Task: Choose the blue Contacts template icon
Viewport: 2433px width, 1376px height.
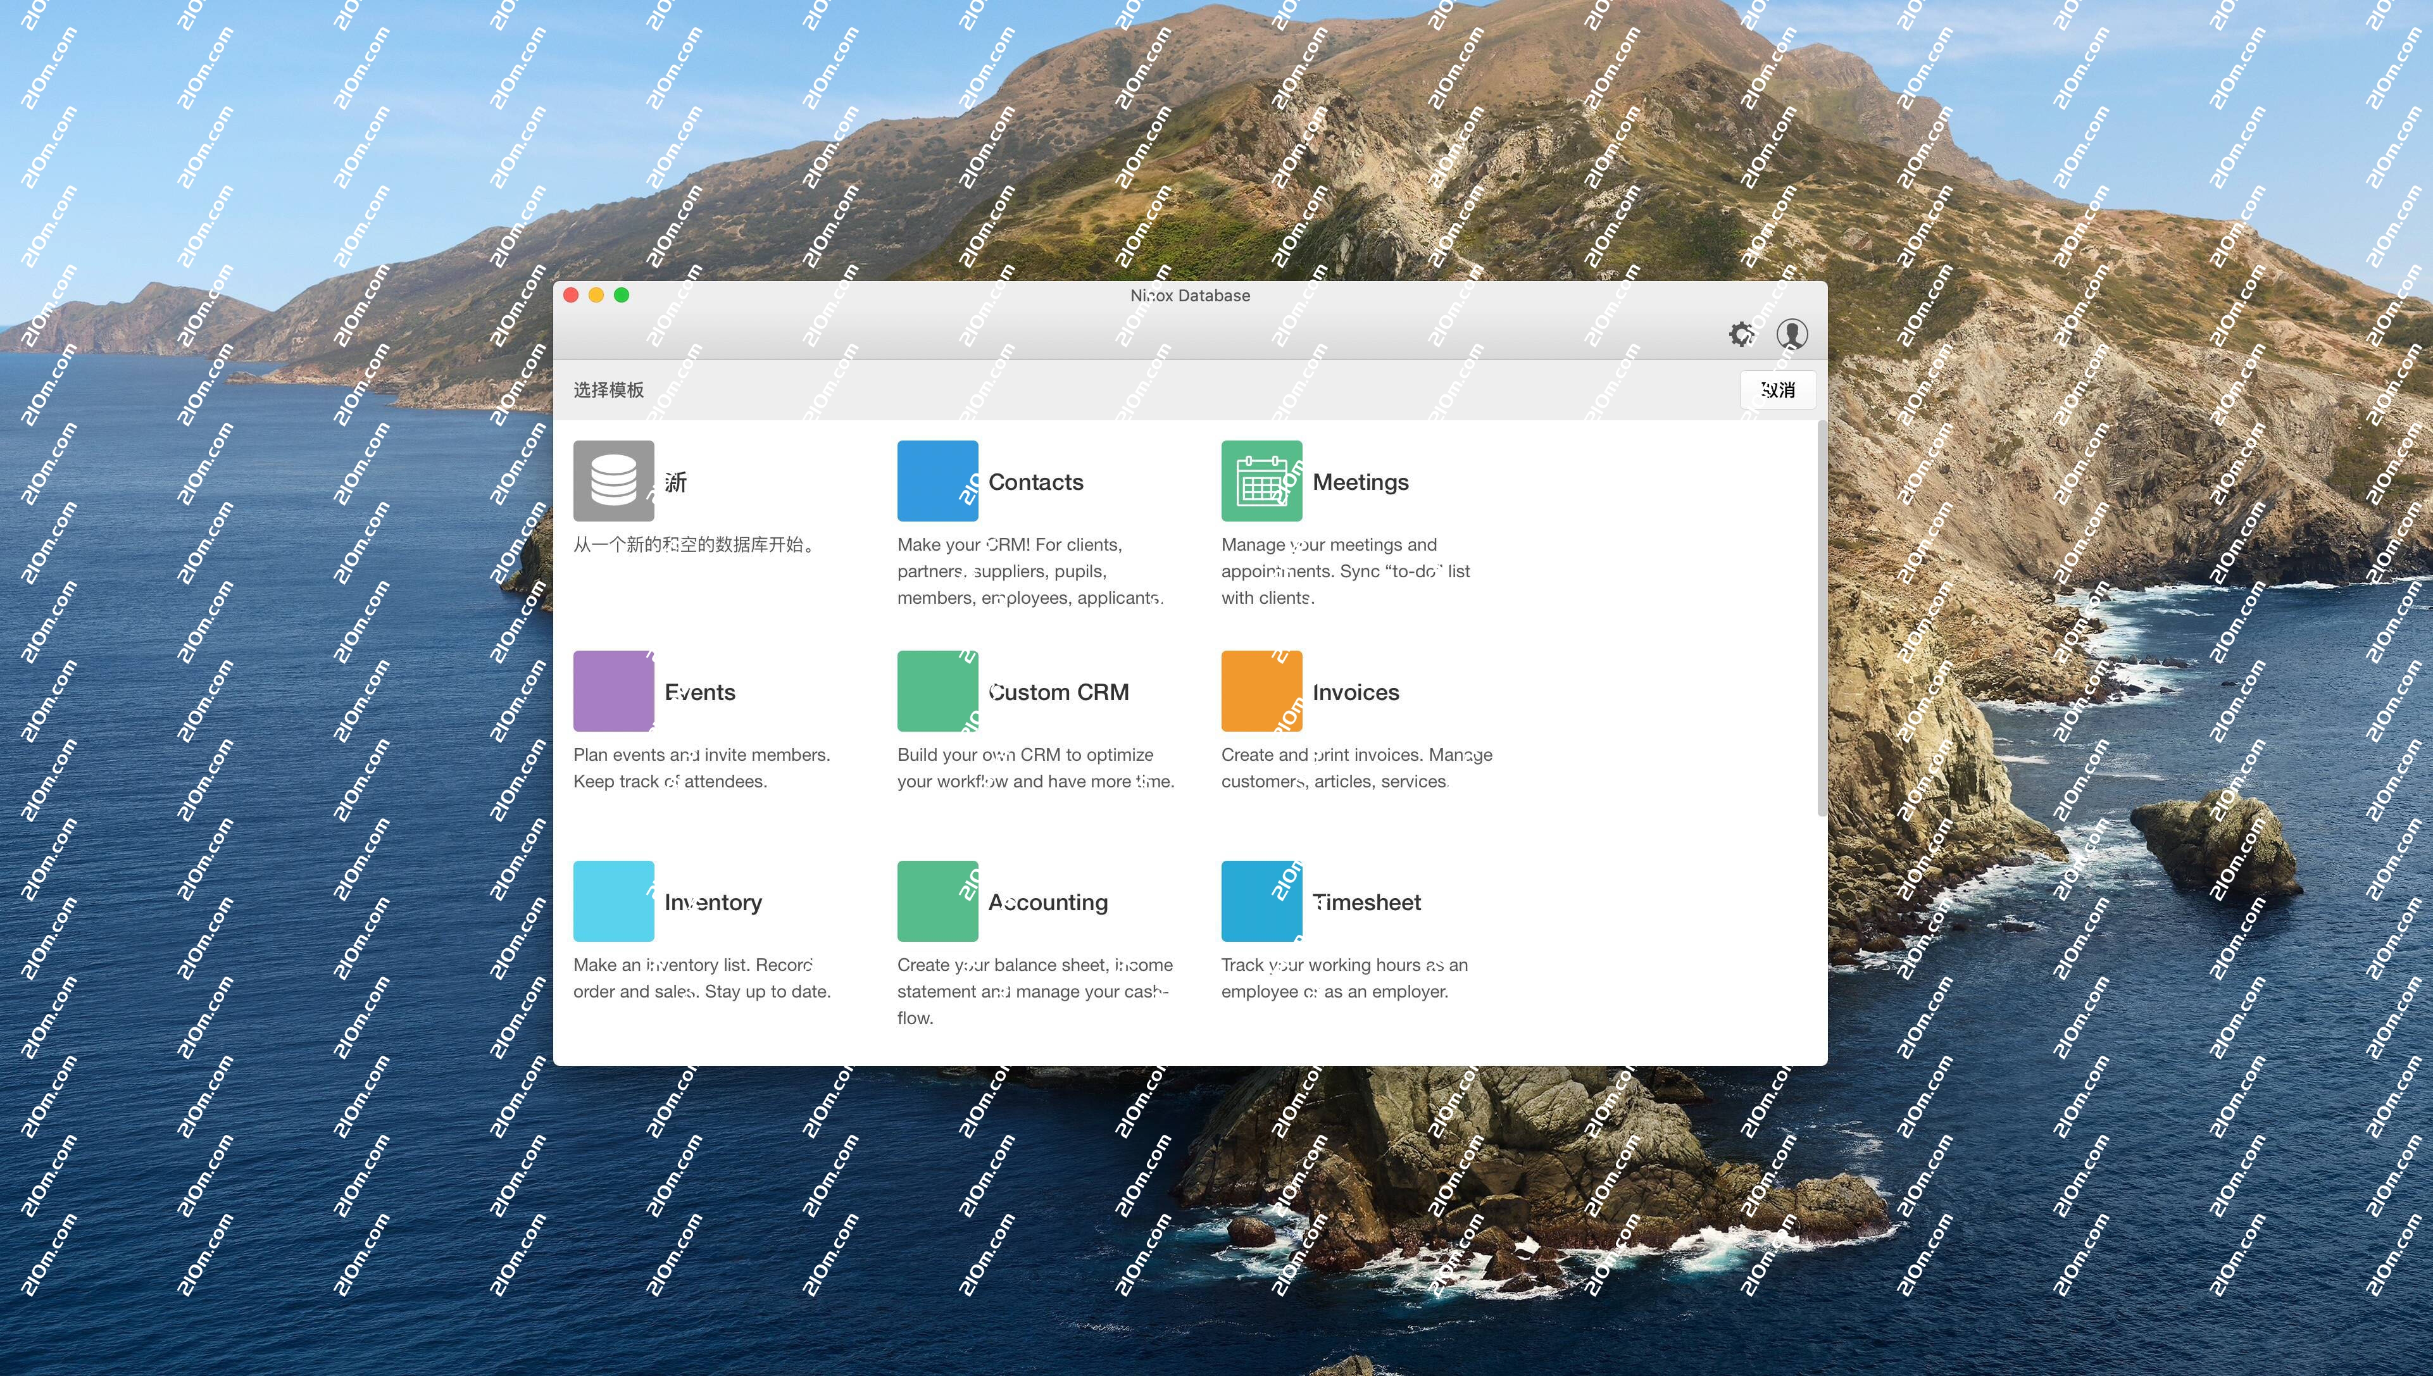Action: [x=937, y=481]
